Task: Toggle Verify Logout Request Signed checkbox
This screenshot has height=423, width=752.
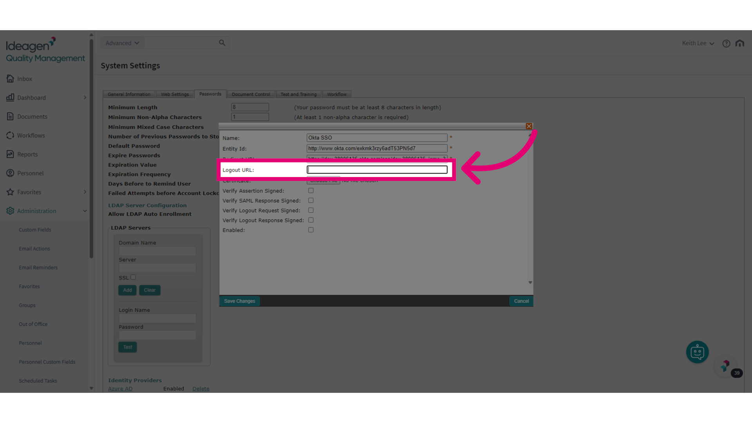Action: tap(311, 210)
